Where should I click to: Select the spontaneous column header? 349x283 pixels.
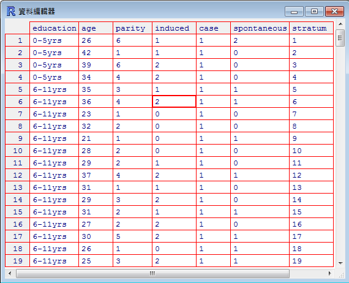click(260, 28)
